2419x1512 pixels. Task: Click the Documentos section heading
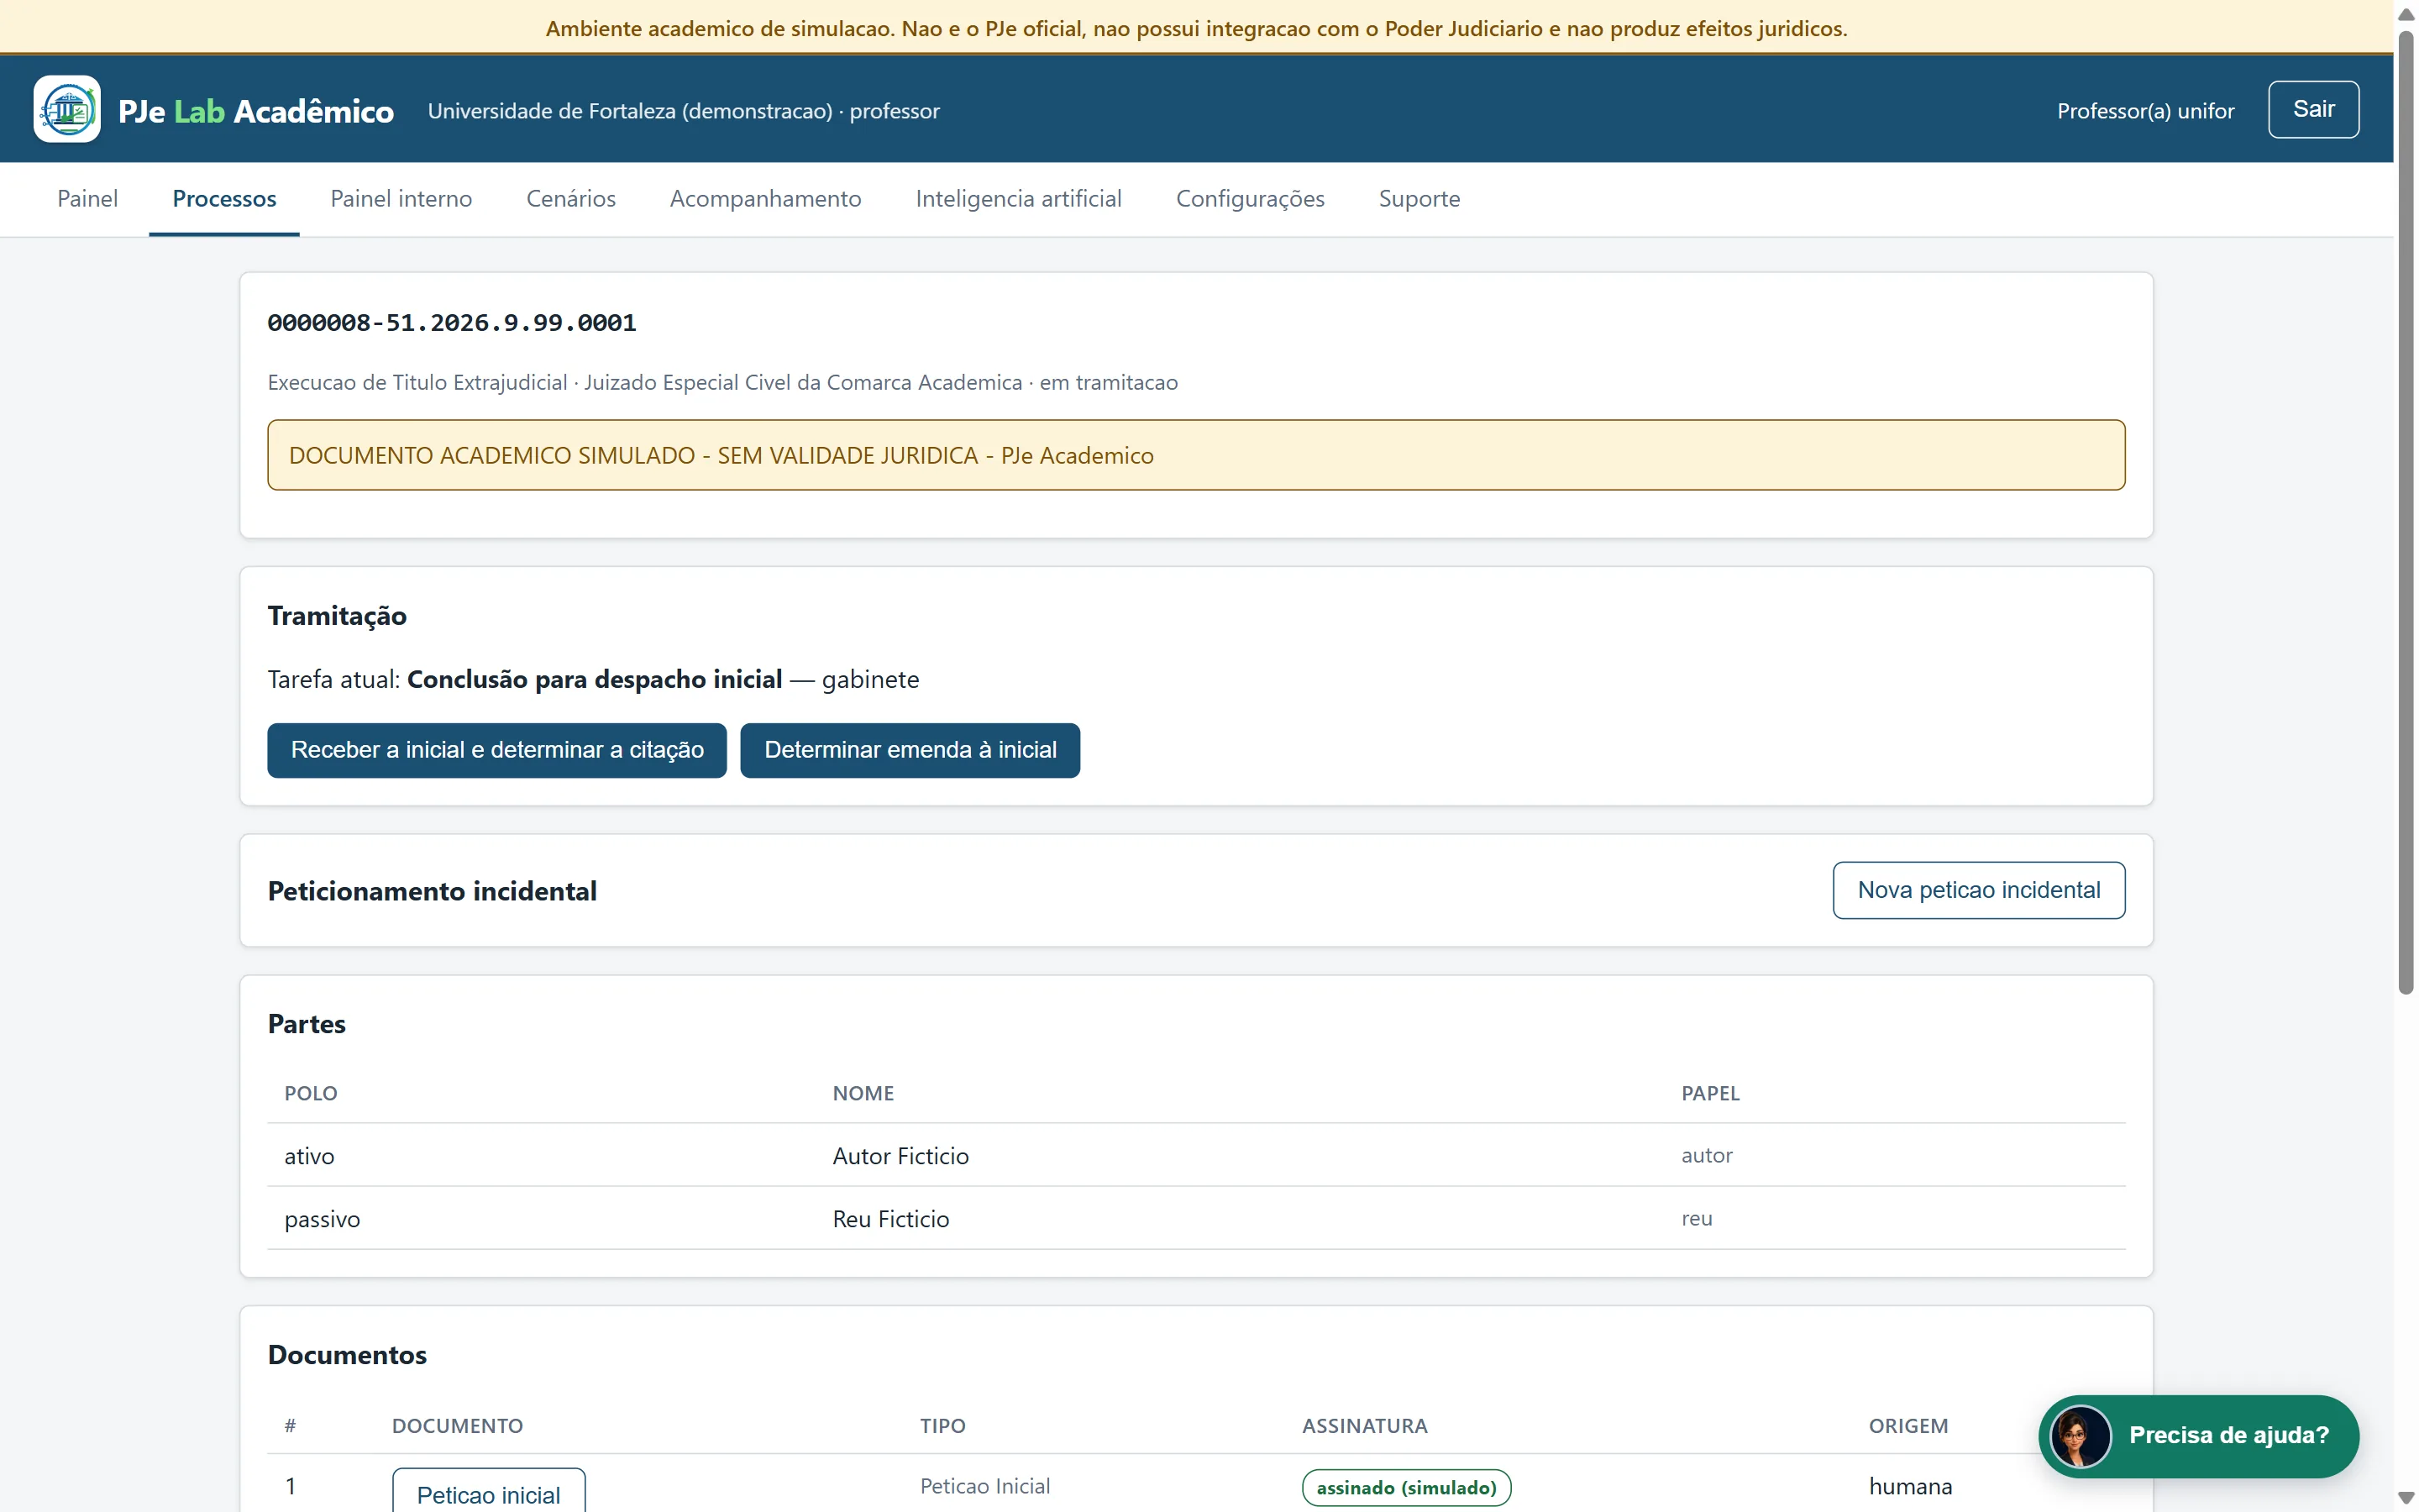(x=347, y=1355)
